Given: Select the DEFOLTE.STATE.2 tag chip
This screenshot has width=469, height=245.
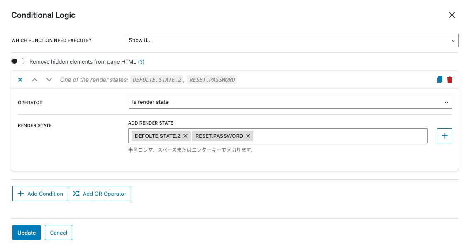Looking at the screenshot, I should (x=157, y=136).
